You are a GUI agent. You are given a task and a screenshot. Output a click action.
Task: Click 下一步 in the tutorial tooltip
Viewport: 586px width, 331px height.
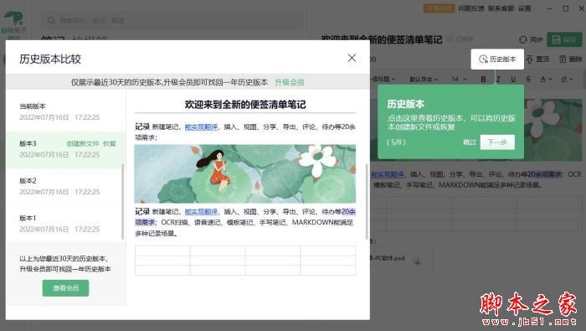pyautogui.click(x=497, y=142)
